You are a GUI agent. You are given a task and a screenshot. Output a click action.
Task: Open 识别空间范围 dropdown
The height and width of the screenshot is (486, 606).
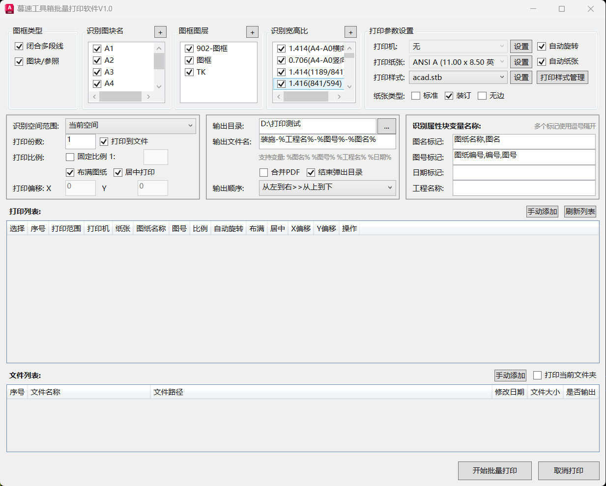[x=131, y=126]
